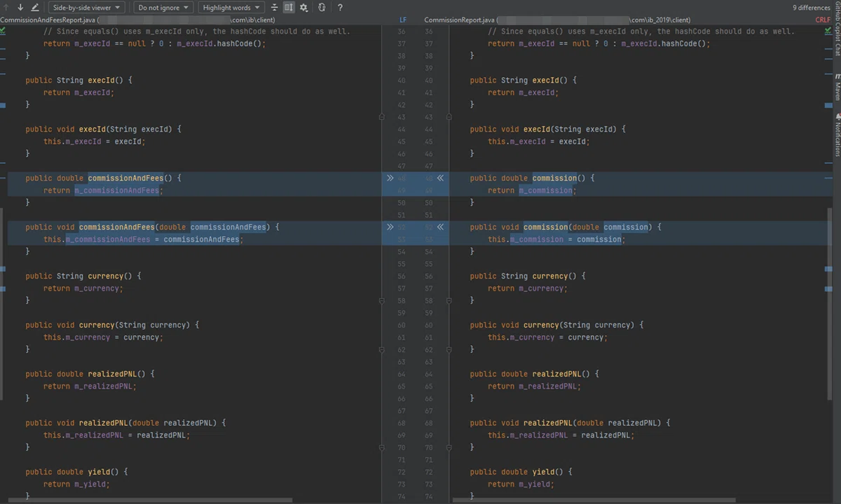
Task: Click the hashCode comment line in the left pane
Action: point(196,31)
